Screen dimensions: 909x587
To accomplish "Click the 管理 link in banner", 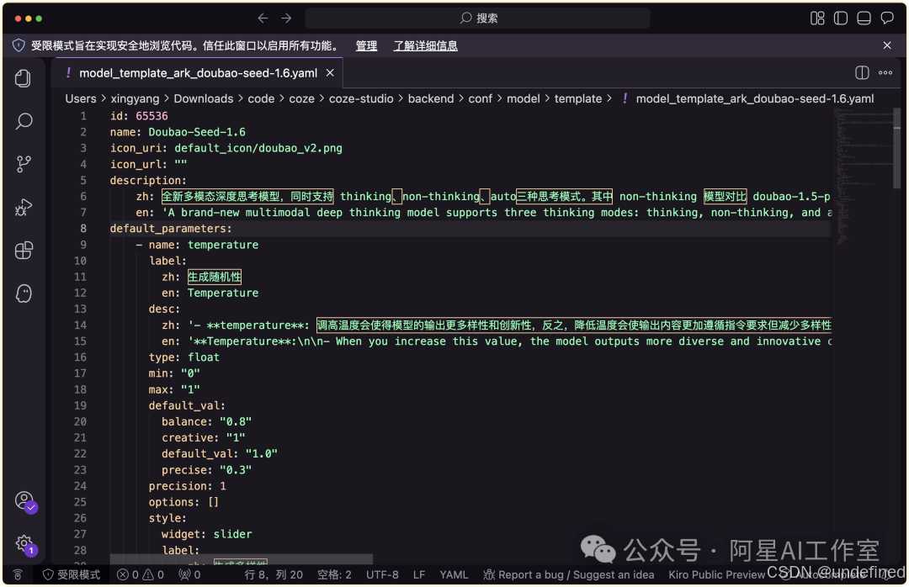I will click(366, 45).
